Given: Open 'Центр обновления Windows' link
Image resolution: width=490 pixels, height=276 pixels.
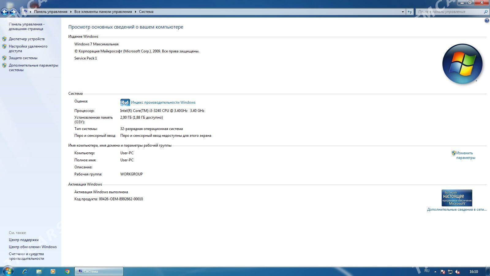Looking at the screenshot, I should coord(33,247).
